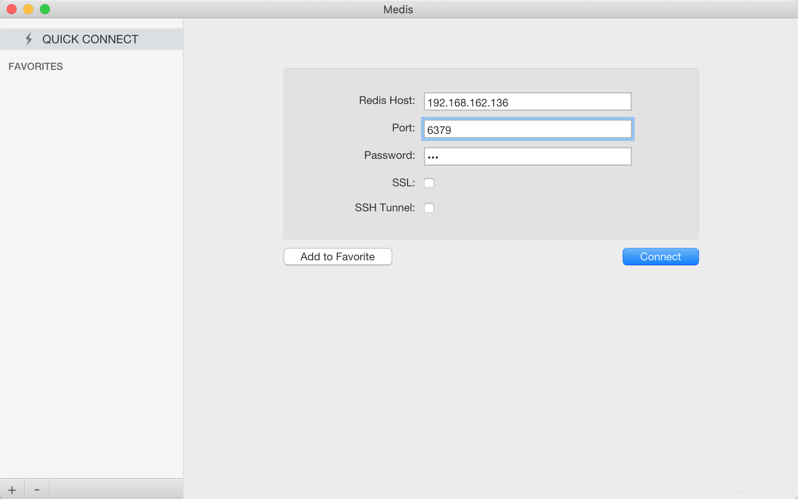
Task: Focus the Redis Host input field
Action: point(527,101)
